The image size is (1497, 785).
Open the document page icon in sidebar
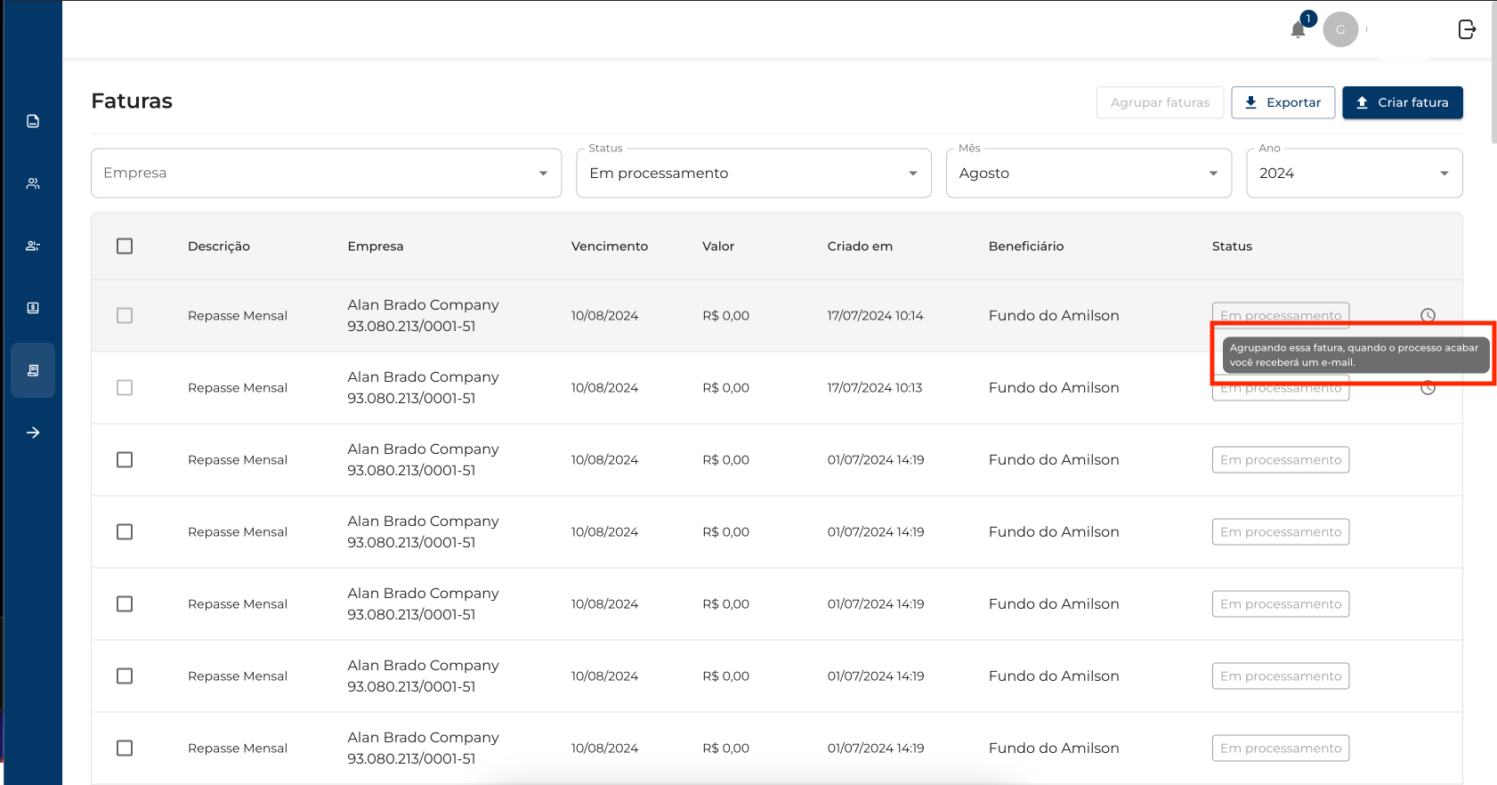point(33,121)
